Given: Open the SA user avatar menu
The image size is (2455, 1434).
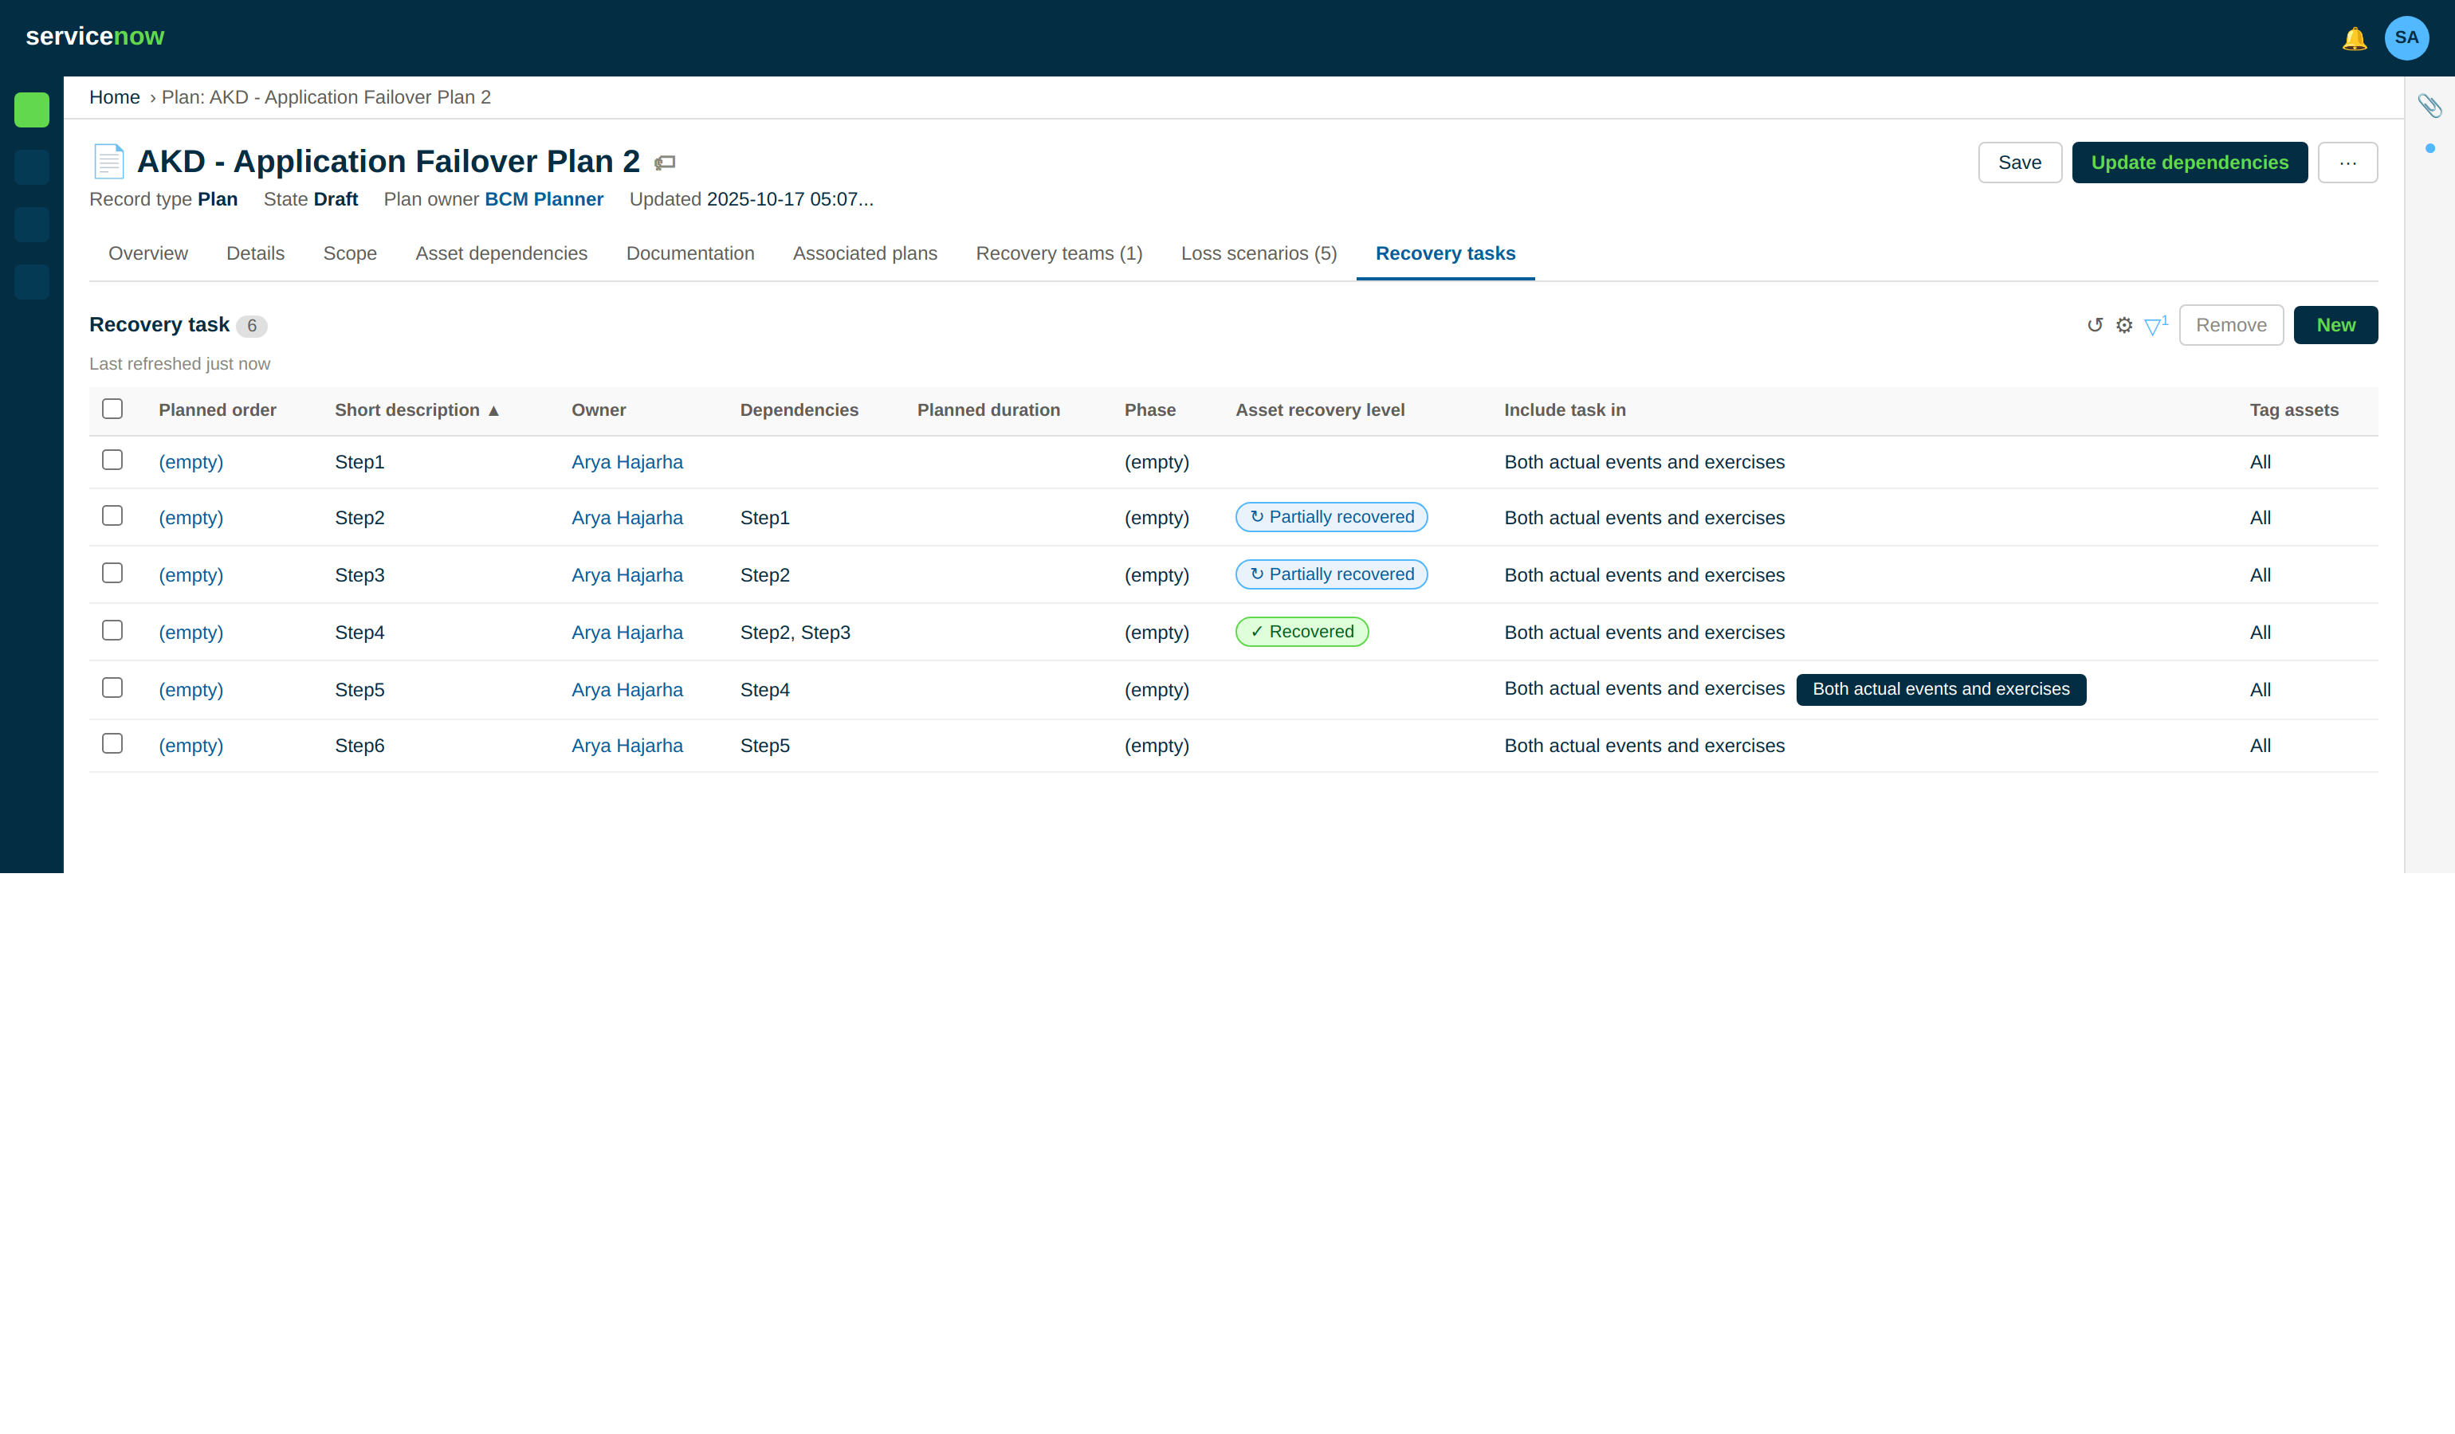Looking at the screenshot, I should tap(2406, 38).
